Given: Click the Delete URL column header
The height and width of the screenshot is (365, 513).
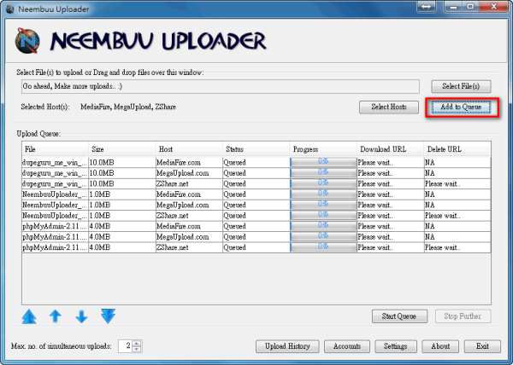Looking at the screenshot, I should coord(457,149).
